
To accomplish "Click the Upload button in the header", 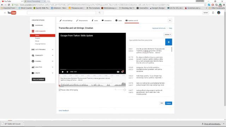I will [206, 13].
